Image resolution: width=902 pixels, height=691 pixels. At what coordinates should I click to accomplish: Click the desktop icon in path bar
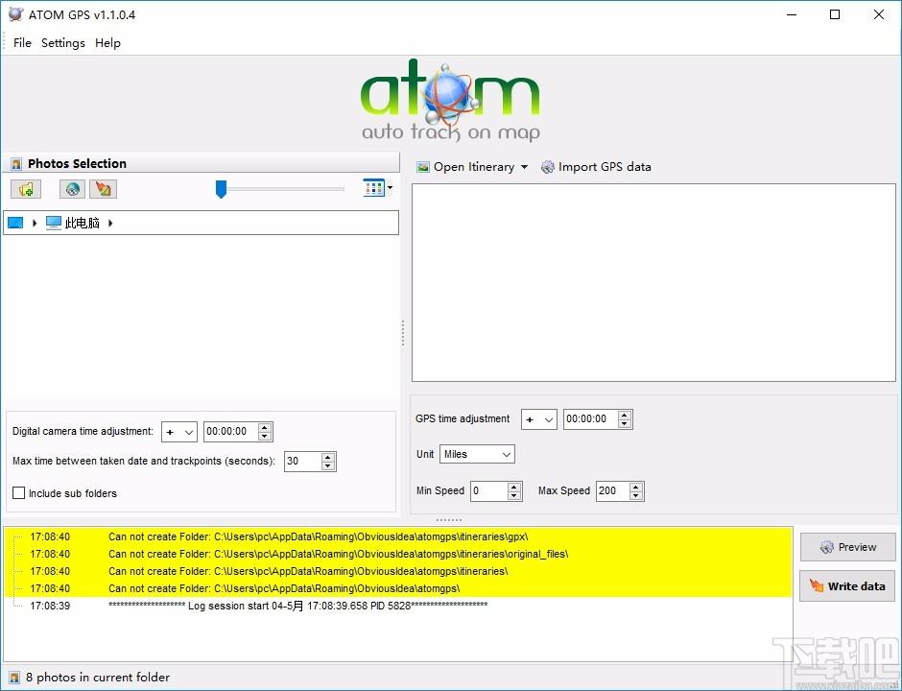[x=15, y=223]
